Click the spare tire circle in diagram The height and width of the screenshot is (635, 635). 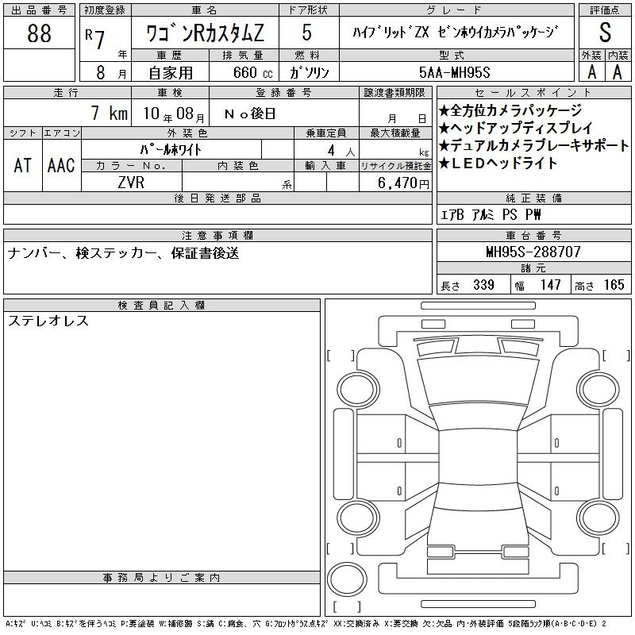point(347,579)
